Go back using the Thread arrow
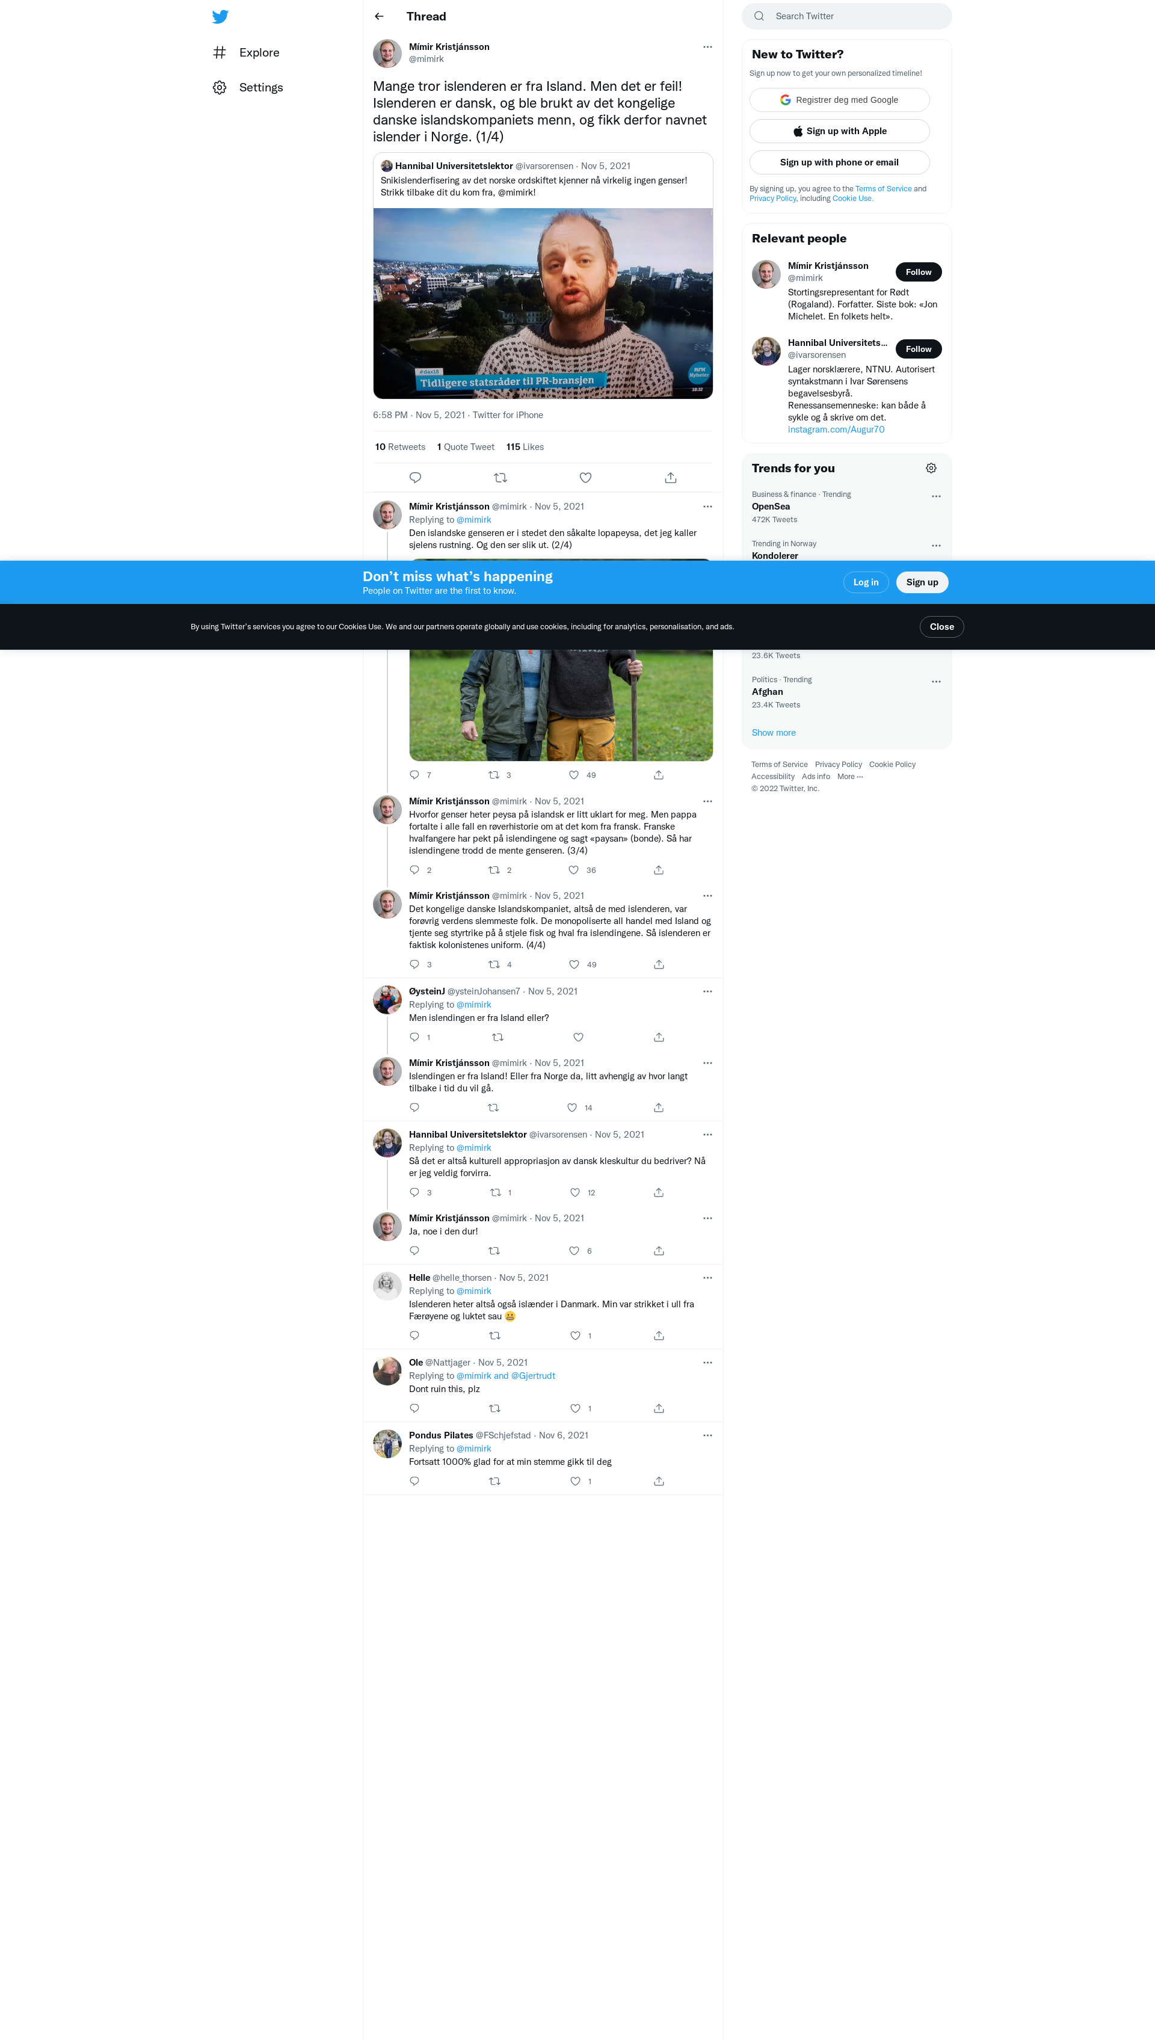The height and width of the screenshot is (2040, 1155). (x=379, y=17)
